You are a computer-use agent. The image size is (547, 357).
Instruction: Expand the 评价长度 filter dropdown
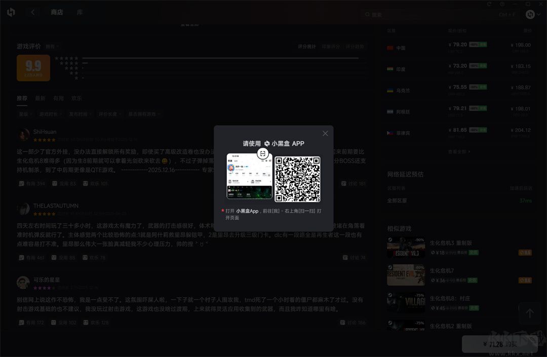click(110, 114)
